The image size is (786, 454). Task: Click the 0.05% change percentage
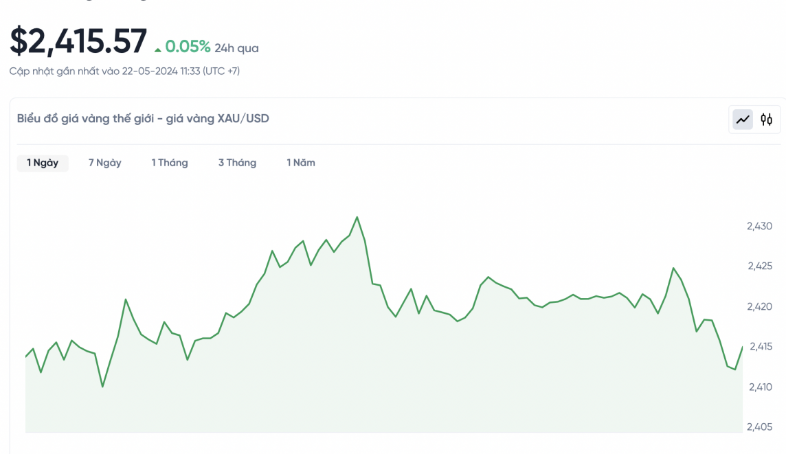coord(188,47)
